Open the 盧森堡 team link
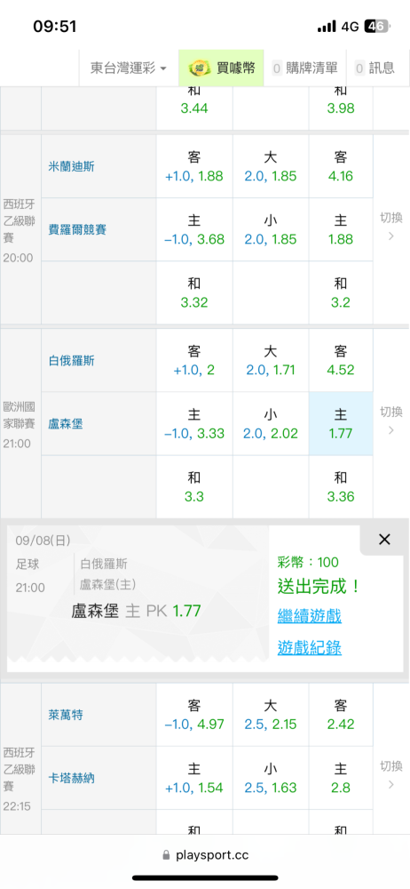This screenshot has height=889, width=410. pos(66,423)
